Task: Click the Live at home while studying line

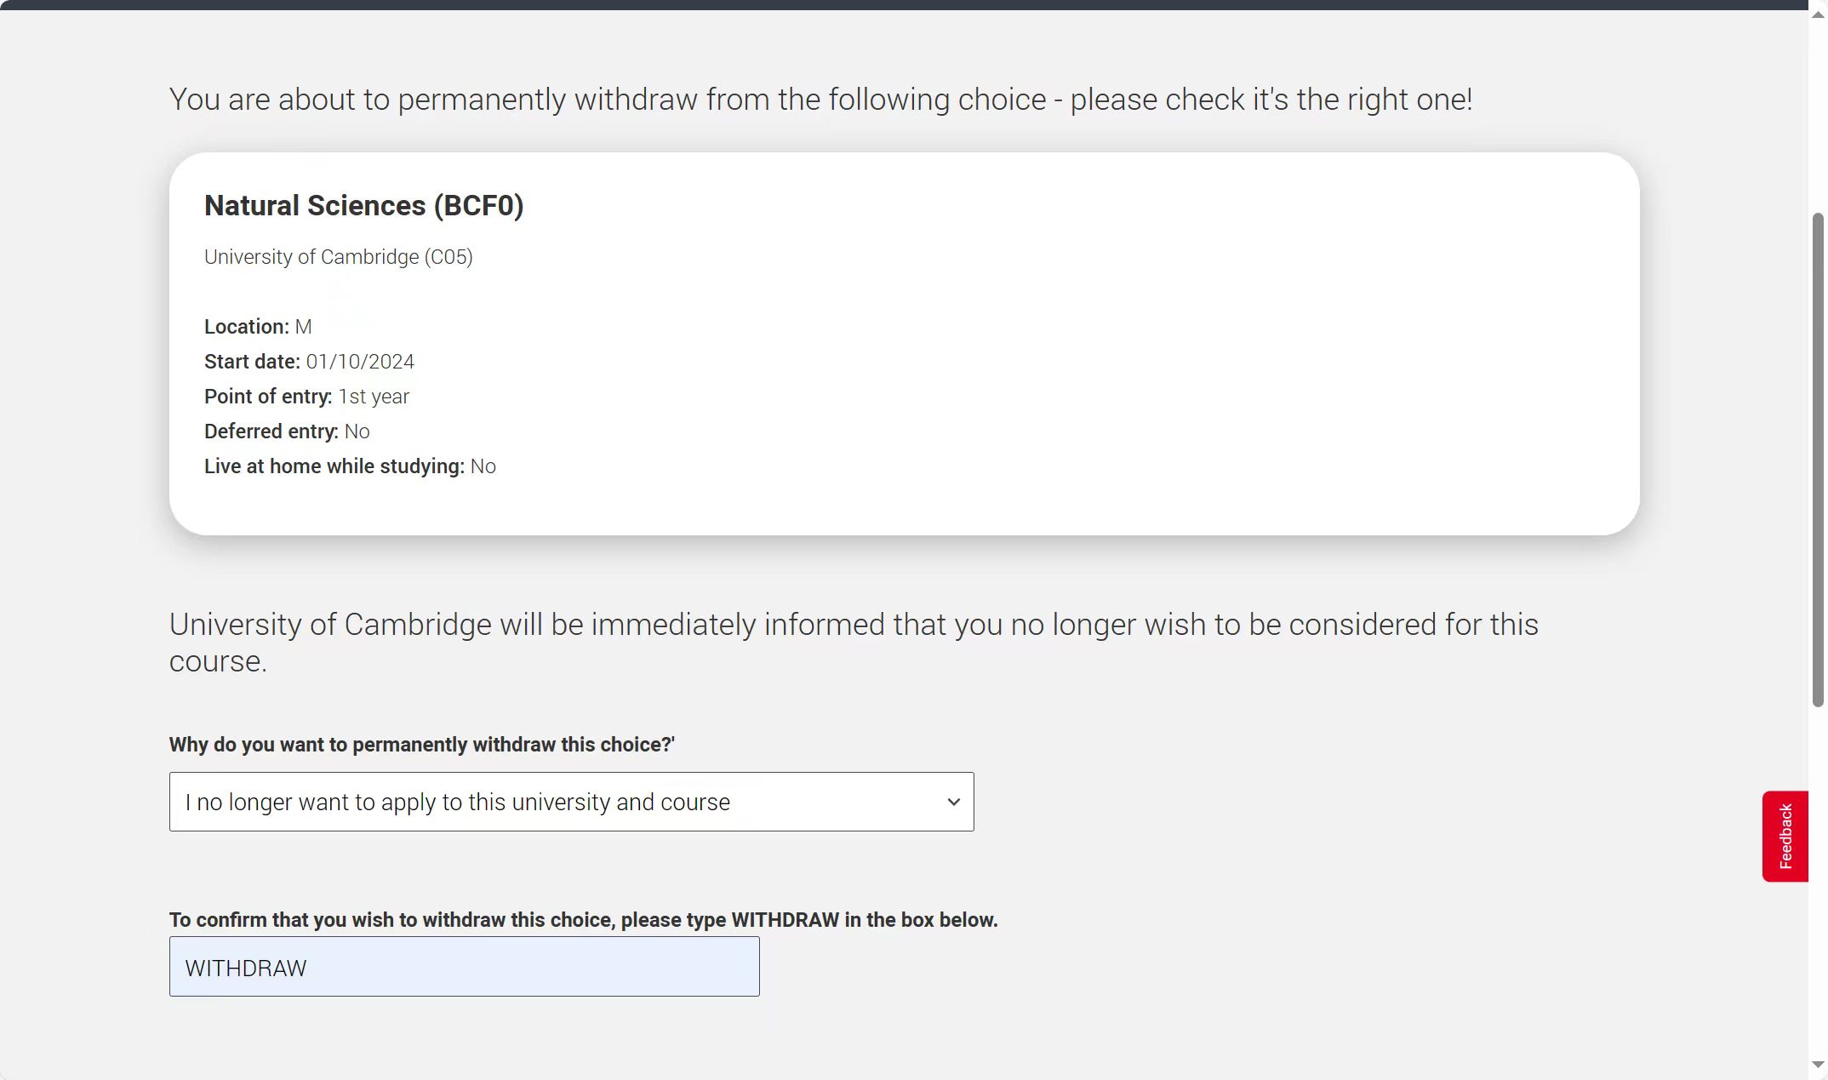Action: click(350, 466)
